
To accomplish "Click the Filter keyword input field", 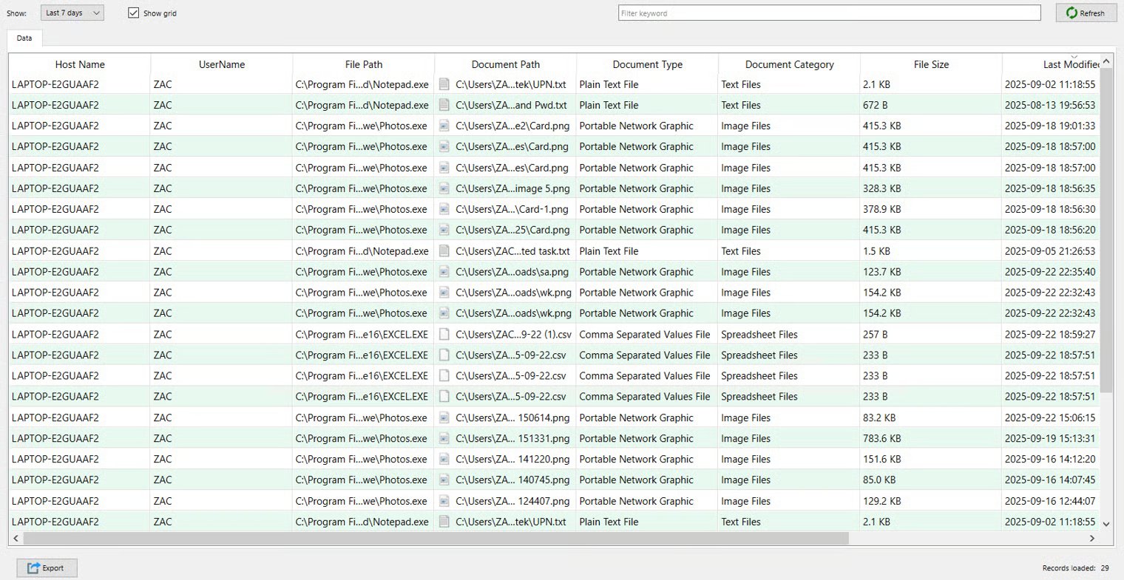I will click(x=828, y=13).
